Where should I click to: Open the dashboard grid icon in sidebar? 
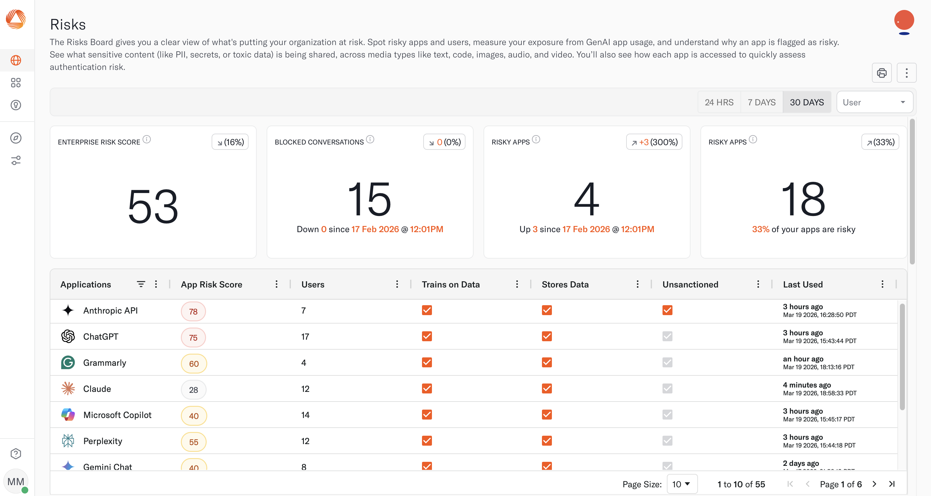point(16,83)
